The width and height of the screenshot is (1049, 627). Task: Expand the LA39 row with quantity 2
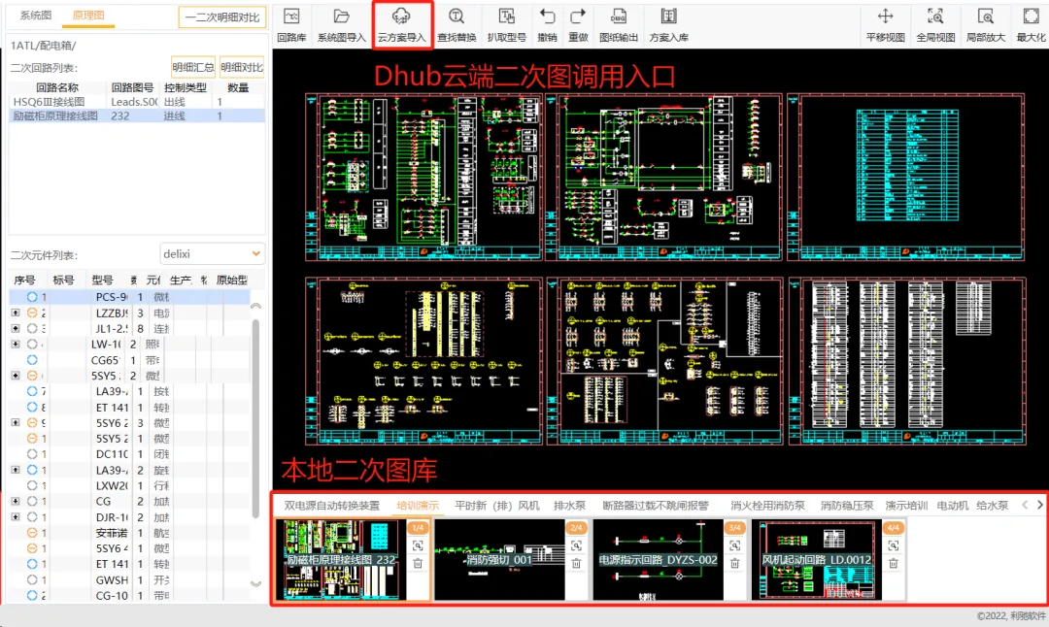tap(16, 470)
